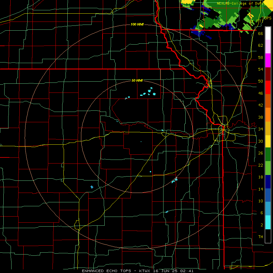Click the white swatch in the tops legend

[x=268, y=33]
